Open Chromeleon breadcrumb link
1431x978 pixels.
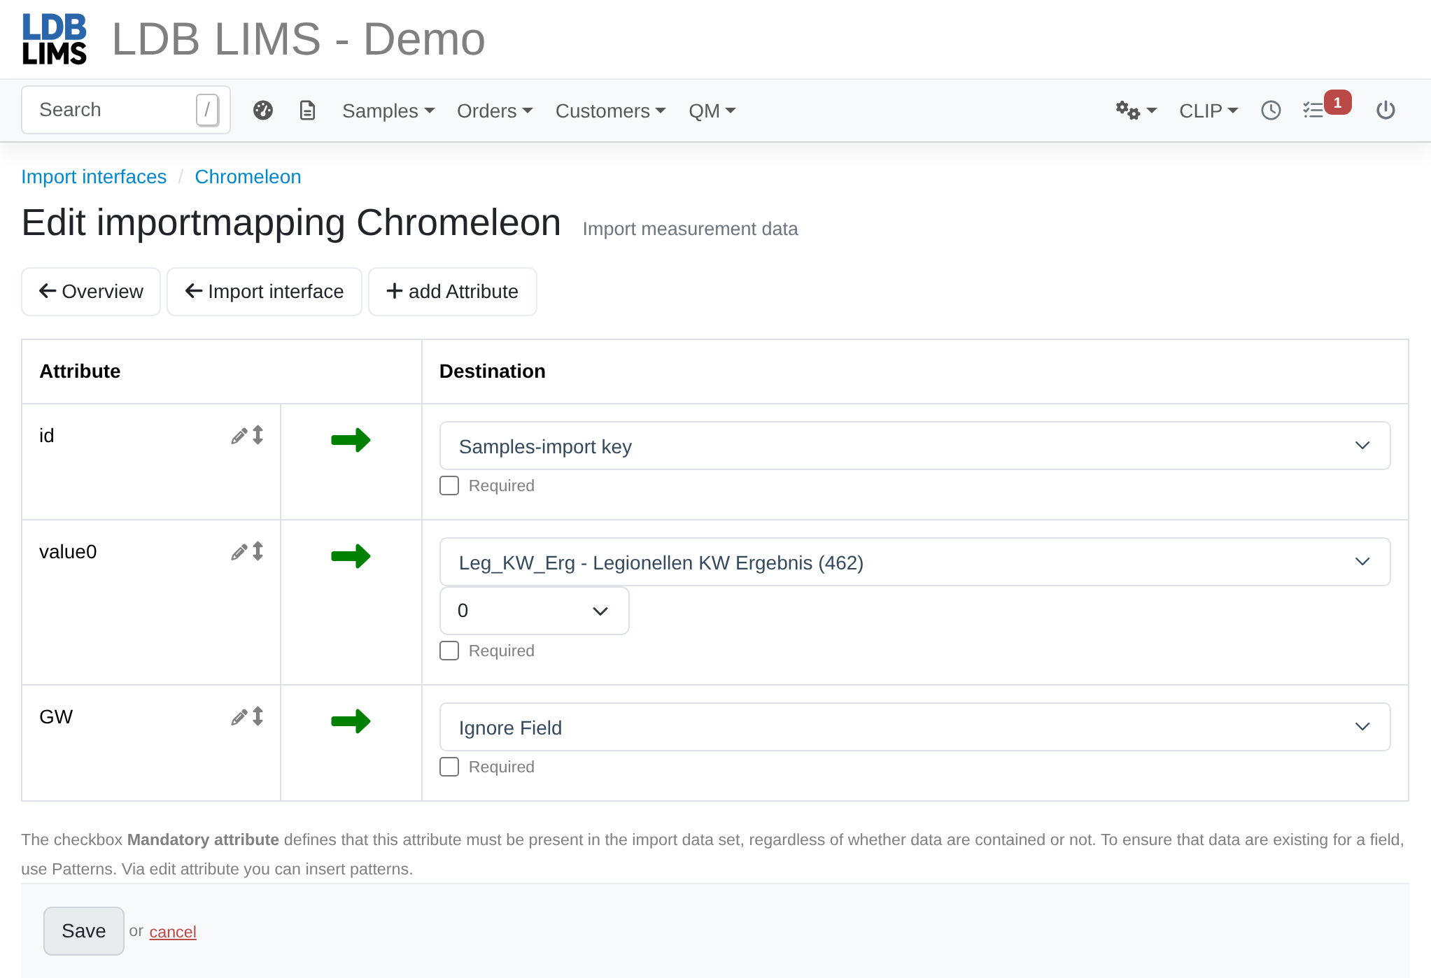pyautogui.click(x=248, y=177)
